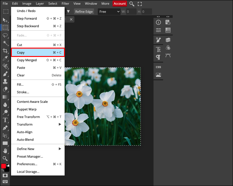Screen dimensions: 233x186
Task: Click the red foreground color swatch
Action: [3, 166]
